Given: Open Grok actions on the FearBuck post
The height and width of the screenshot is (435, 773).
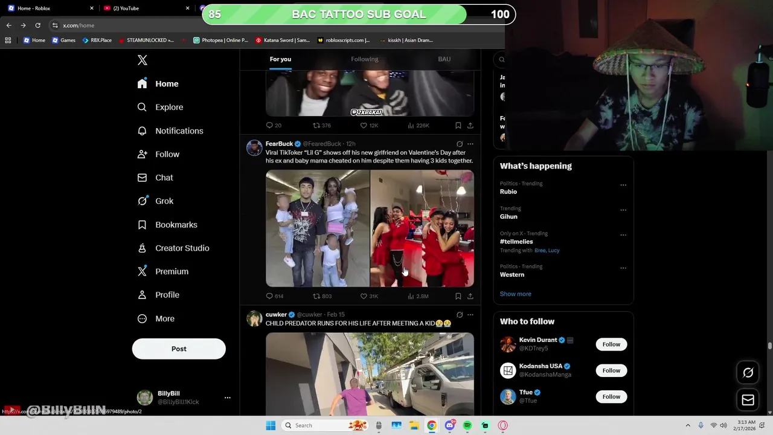Looking at the screenshot, I should (x=460, y=144).
